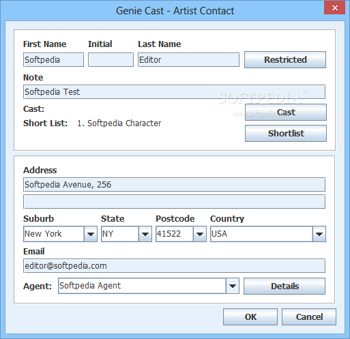
Task: Edit the first Address line
Action: point(174,185)
